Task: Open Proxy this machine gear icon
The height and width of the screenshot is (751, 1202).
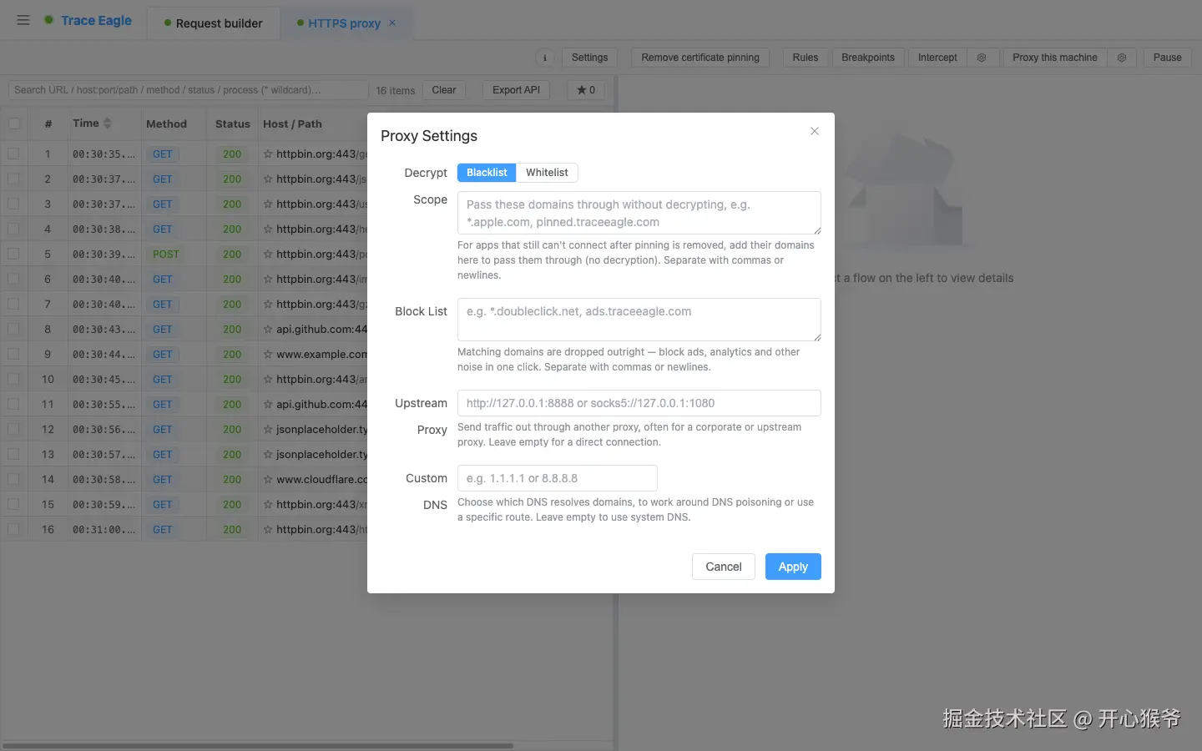Action: click(1122, 58)
